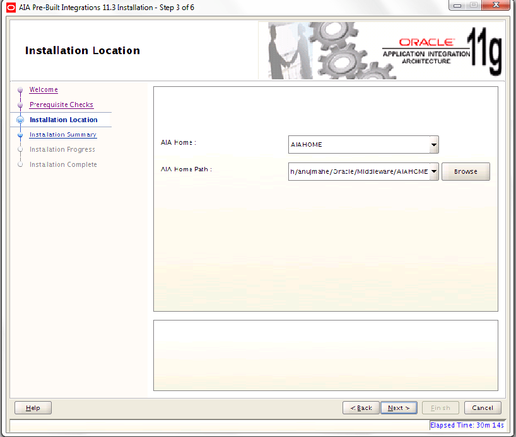Click the Welcome step indicator bullet
The width and height of the screenshot is (516, 437).
(x=20, y=89)
